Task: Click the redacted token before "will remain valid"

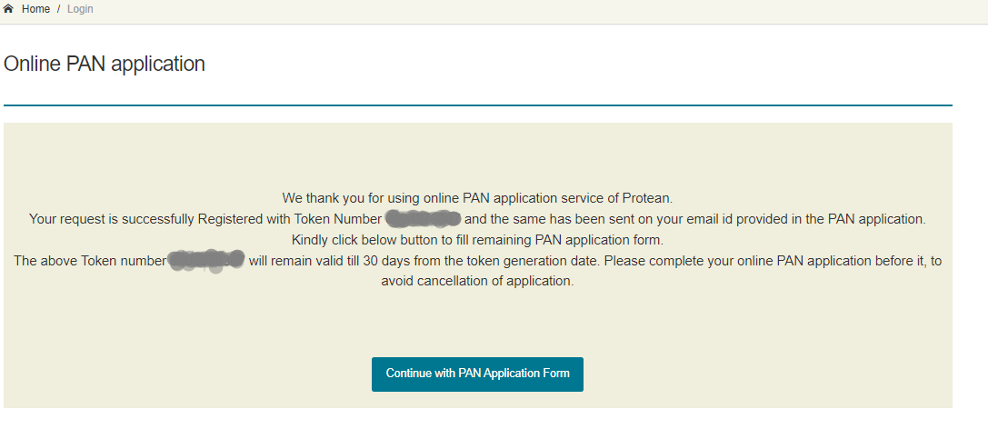Action: pyautogui.click(x=206, y=262)
